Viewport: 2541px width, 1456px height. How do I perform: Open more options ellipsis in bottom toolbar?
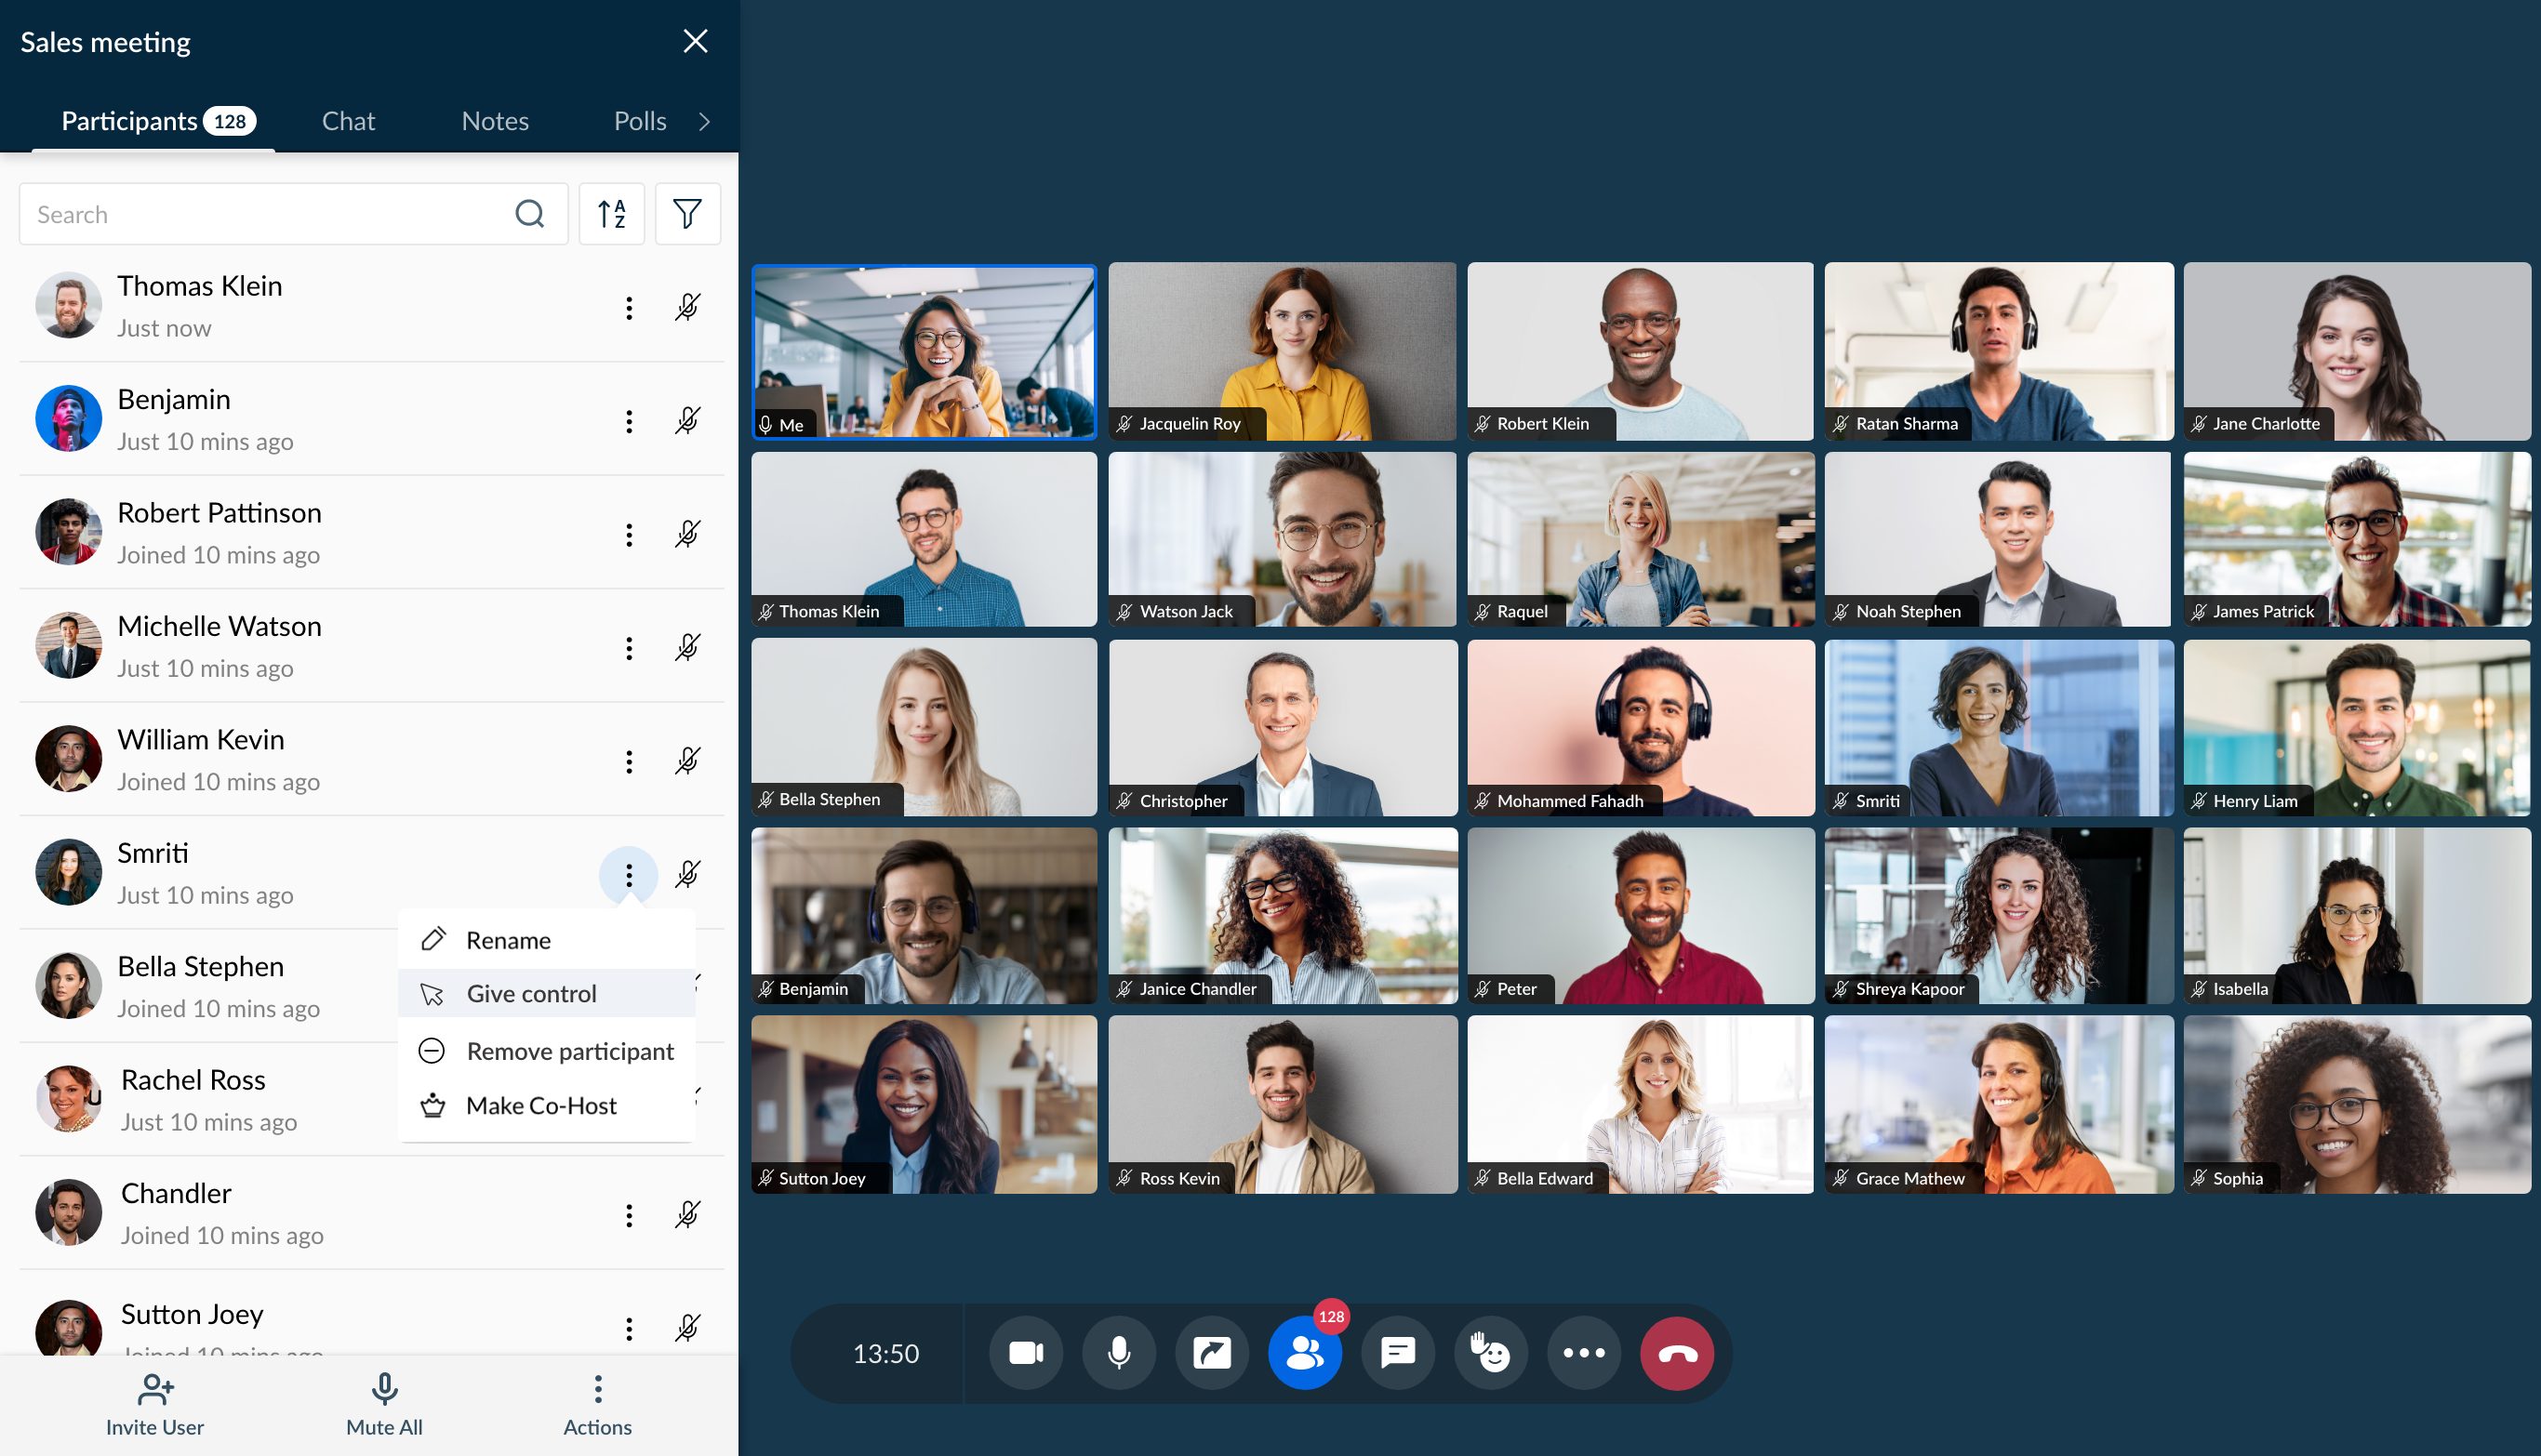coord(1584,1353)
